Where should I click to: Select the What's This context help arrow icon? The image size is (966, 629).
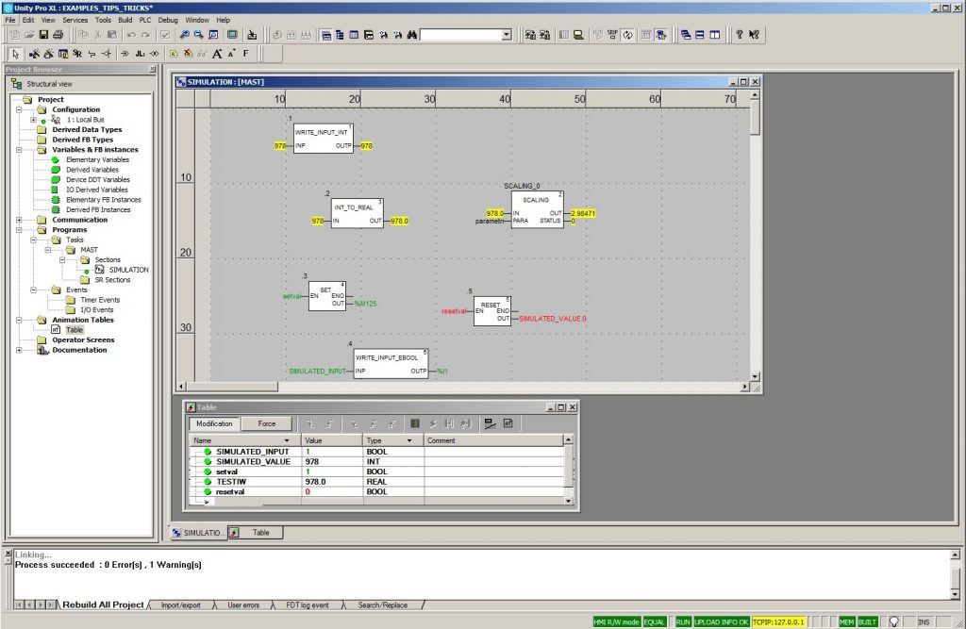754,35
